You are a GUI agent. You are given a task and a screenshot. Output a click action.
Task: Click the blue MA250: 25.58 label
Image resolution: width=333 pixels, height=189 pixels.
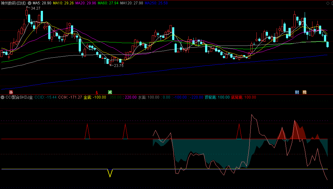click(156, 3)
